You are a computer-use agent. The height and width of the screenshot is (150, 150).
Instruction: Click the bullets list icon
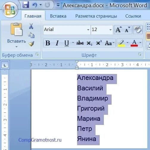coord(148,27)
